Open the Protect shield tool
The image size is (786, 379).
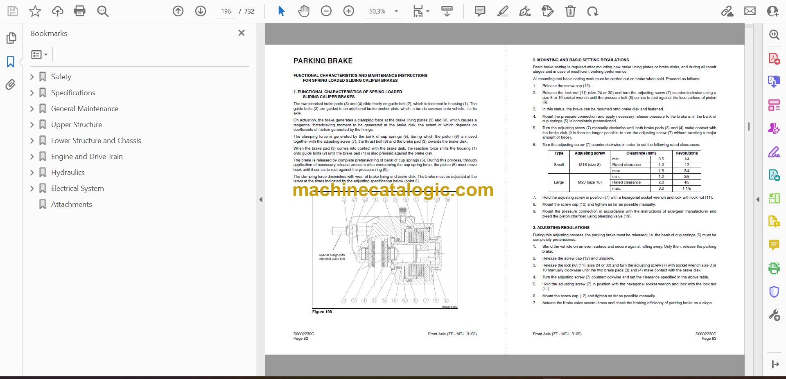tap(774, 292)
